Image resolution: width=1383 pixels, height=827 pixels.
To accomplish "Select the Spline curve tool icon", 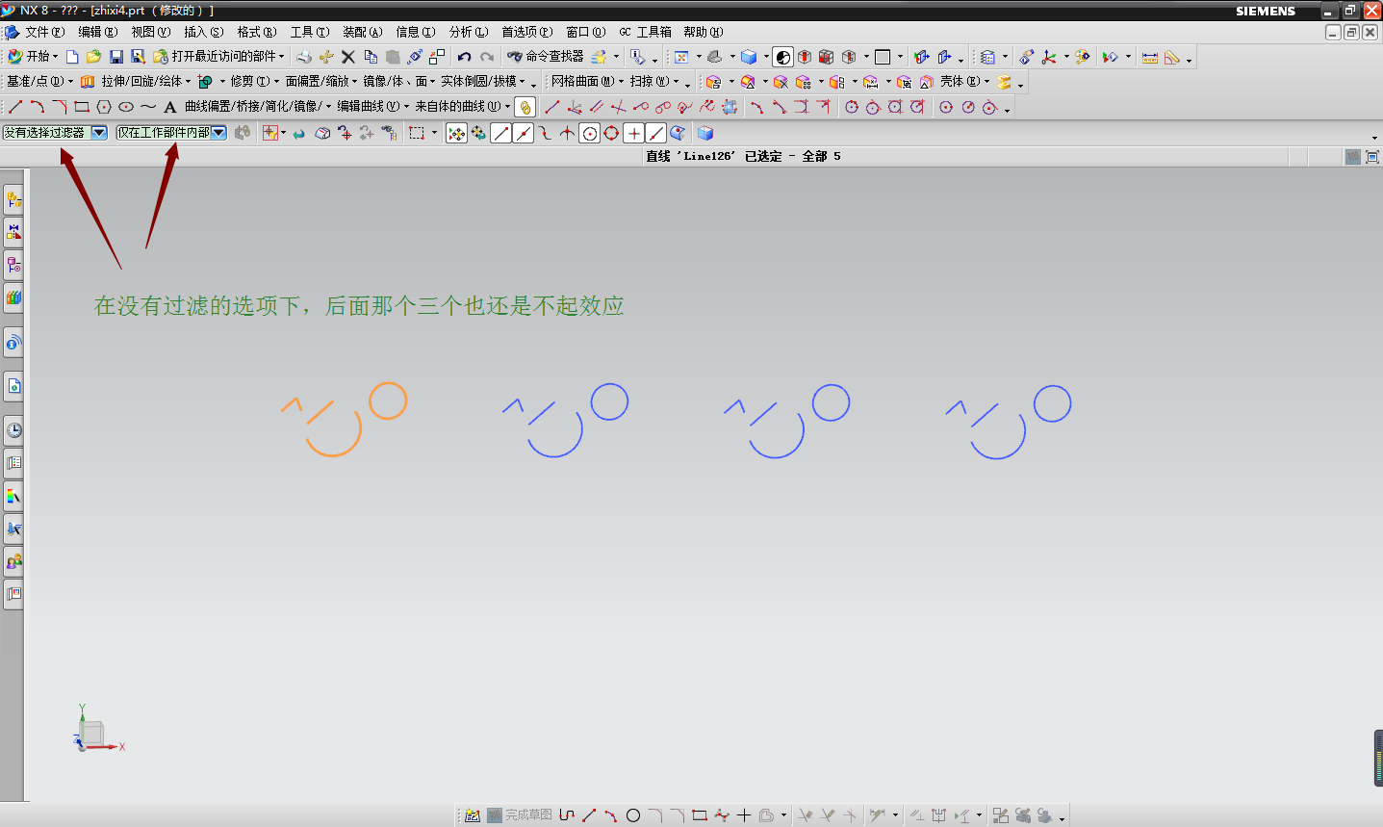I will click(148, 107).
